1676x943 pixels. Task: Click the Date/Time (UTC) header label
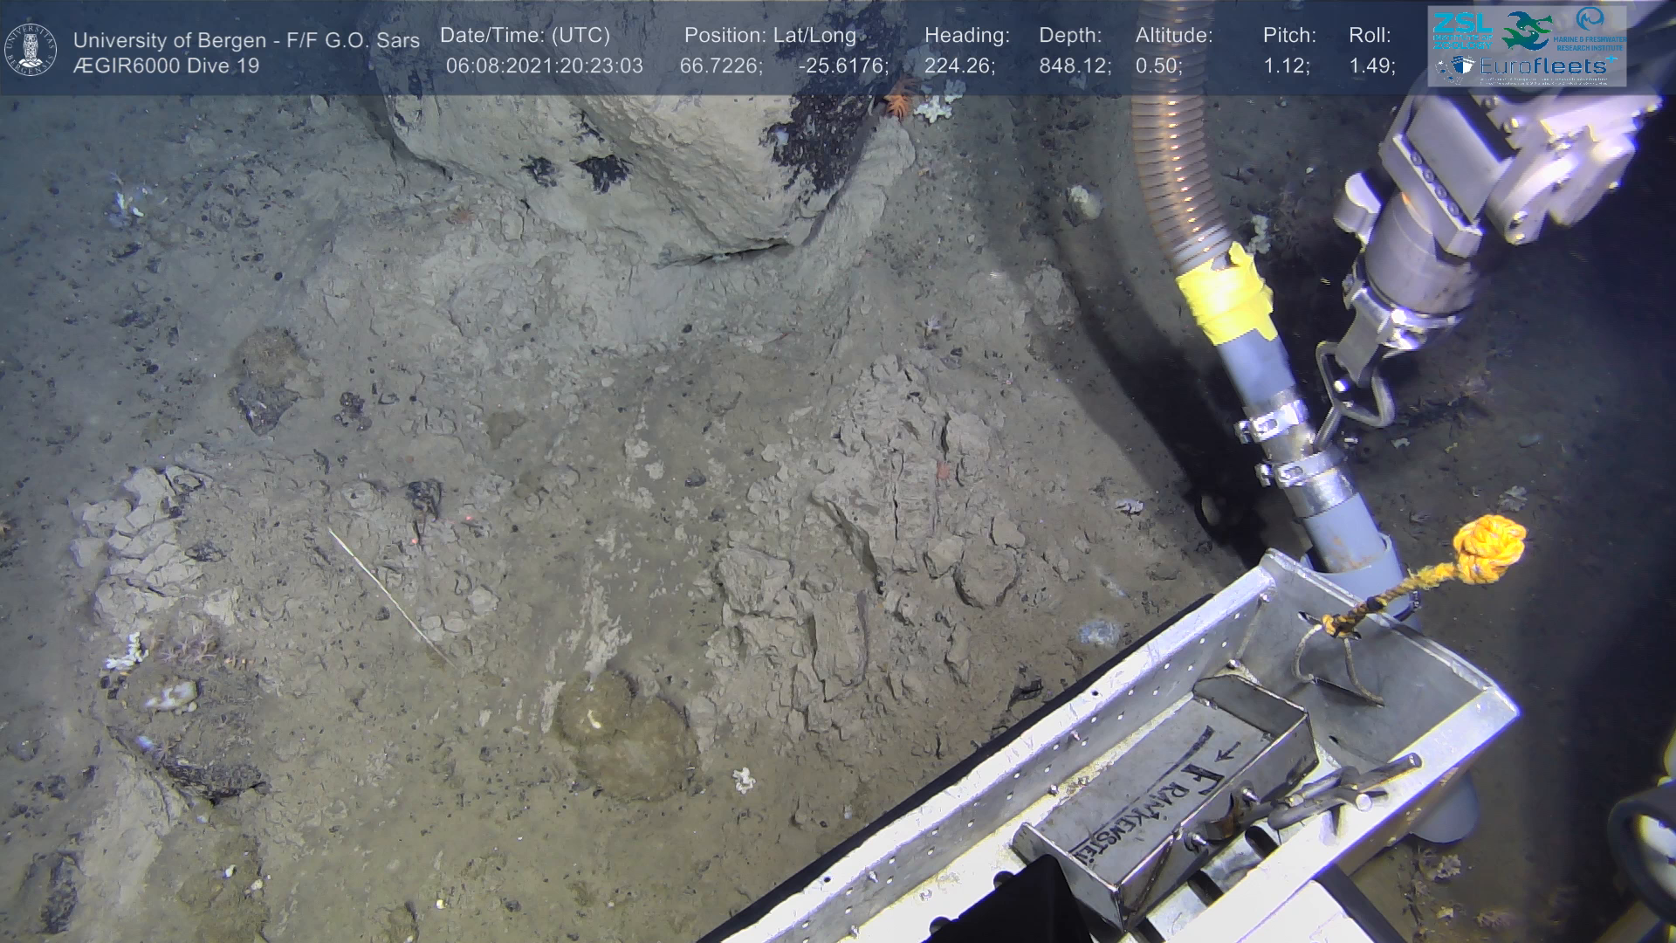click(525, 36)
